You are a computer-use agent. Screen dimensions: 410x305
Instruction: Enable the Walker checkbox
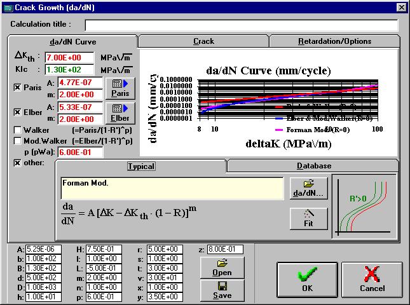(17, 130)
